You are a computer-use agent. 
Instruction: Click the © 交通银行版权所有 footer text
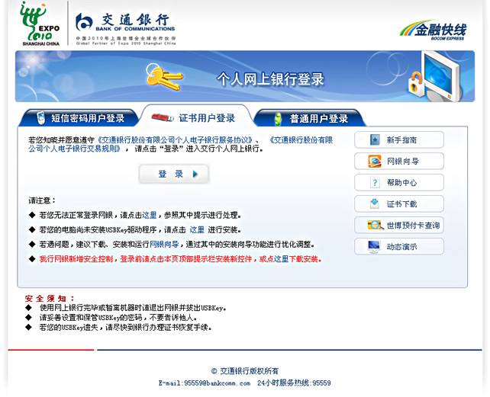point(245,371)
